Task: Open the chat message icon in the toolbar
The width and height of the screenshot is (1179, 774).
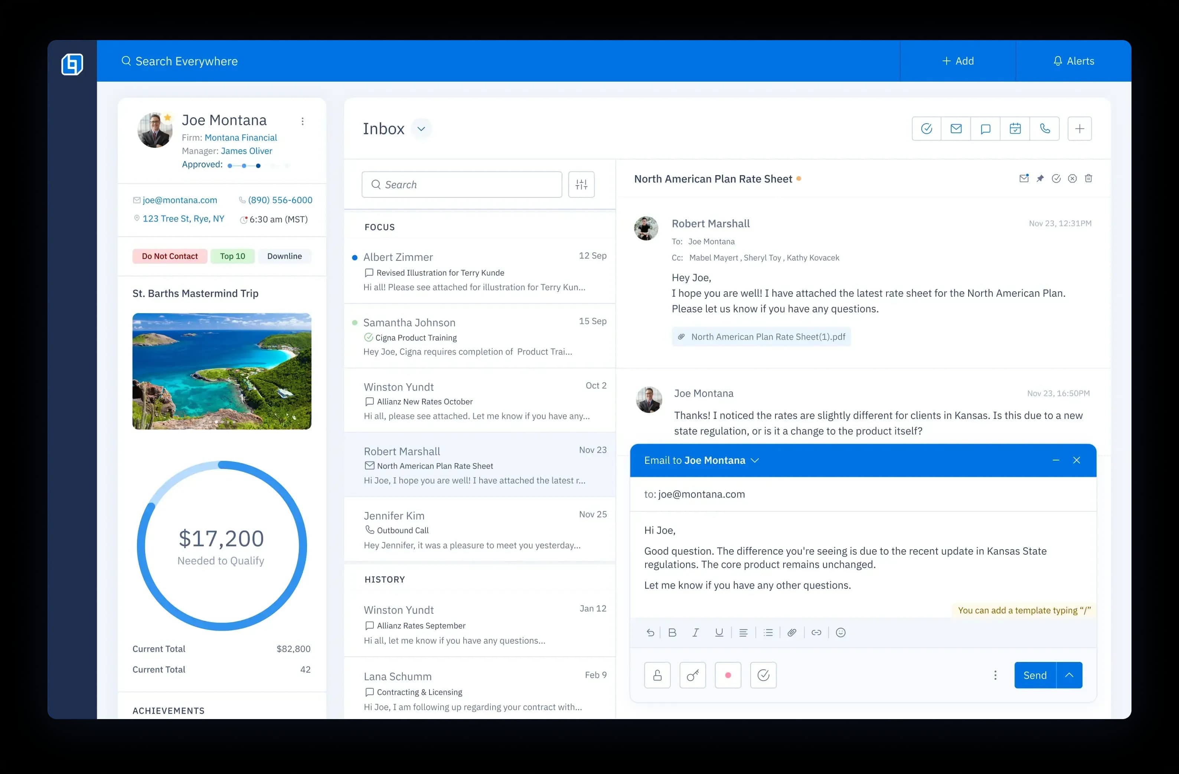Action: coord(986,128)
